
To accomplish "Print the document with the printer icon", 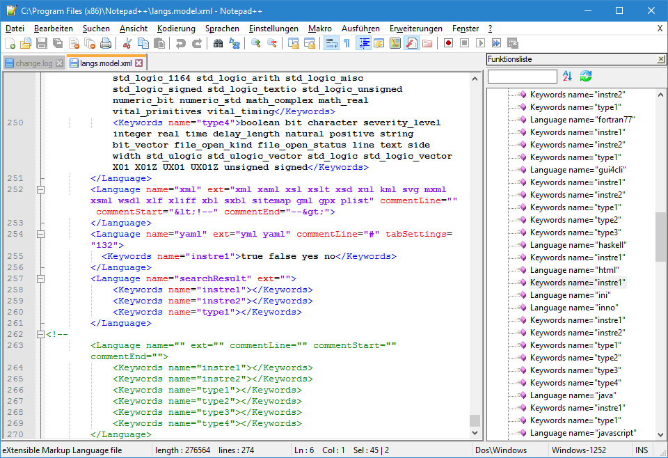I will point(106,43).
